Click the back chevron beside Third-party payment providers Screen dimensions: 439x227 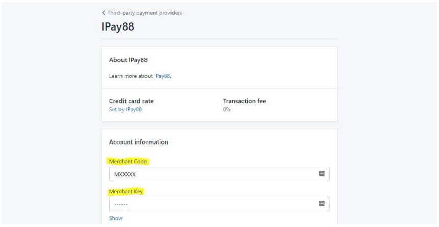point(104,13)
